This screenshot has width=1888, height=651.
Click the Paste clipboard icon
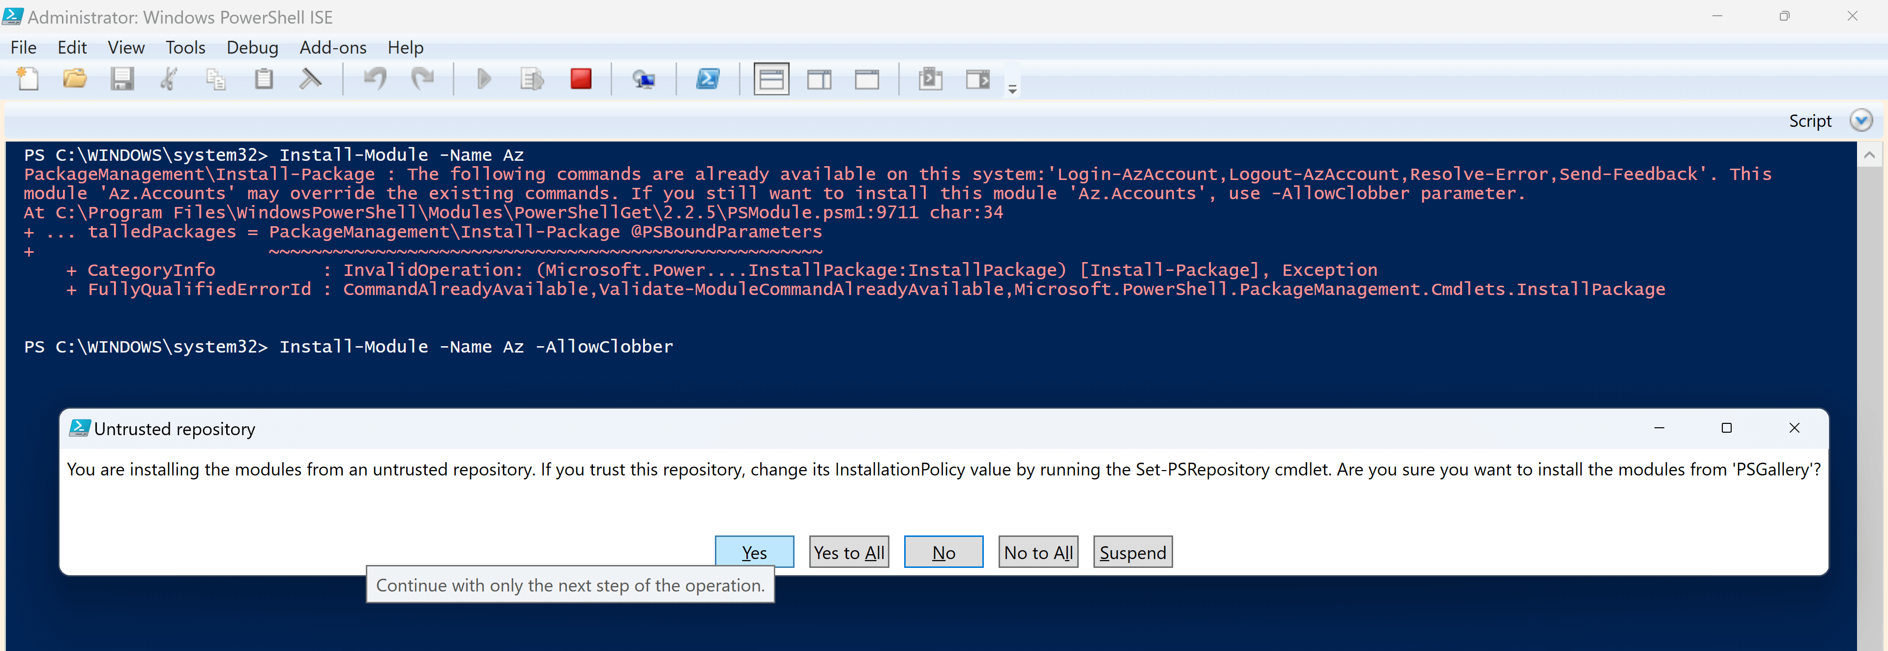point(264,79)
